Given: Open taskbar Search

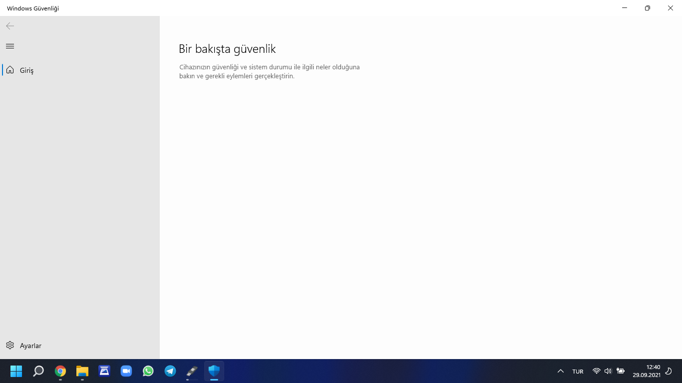Looking at the screenshot, I should tap(38, 371).
